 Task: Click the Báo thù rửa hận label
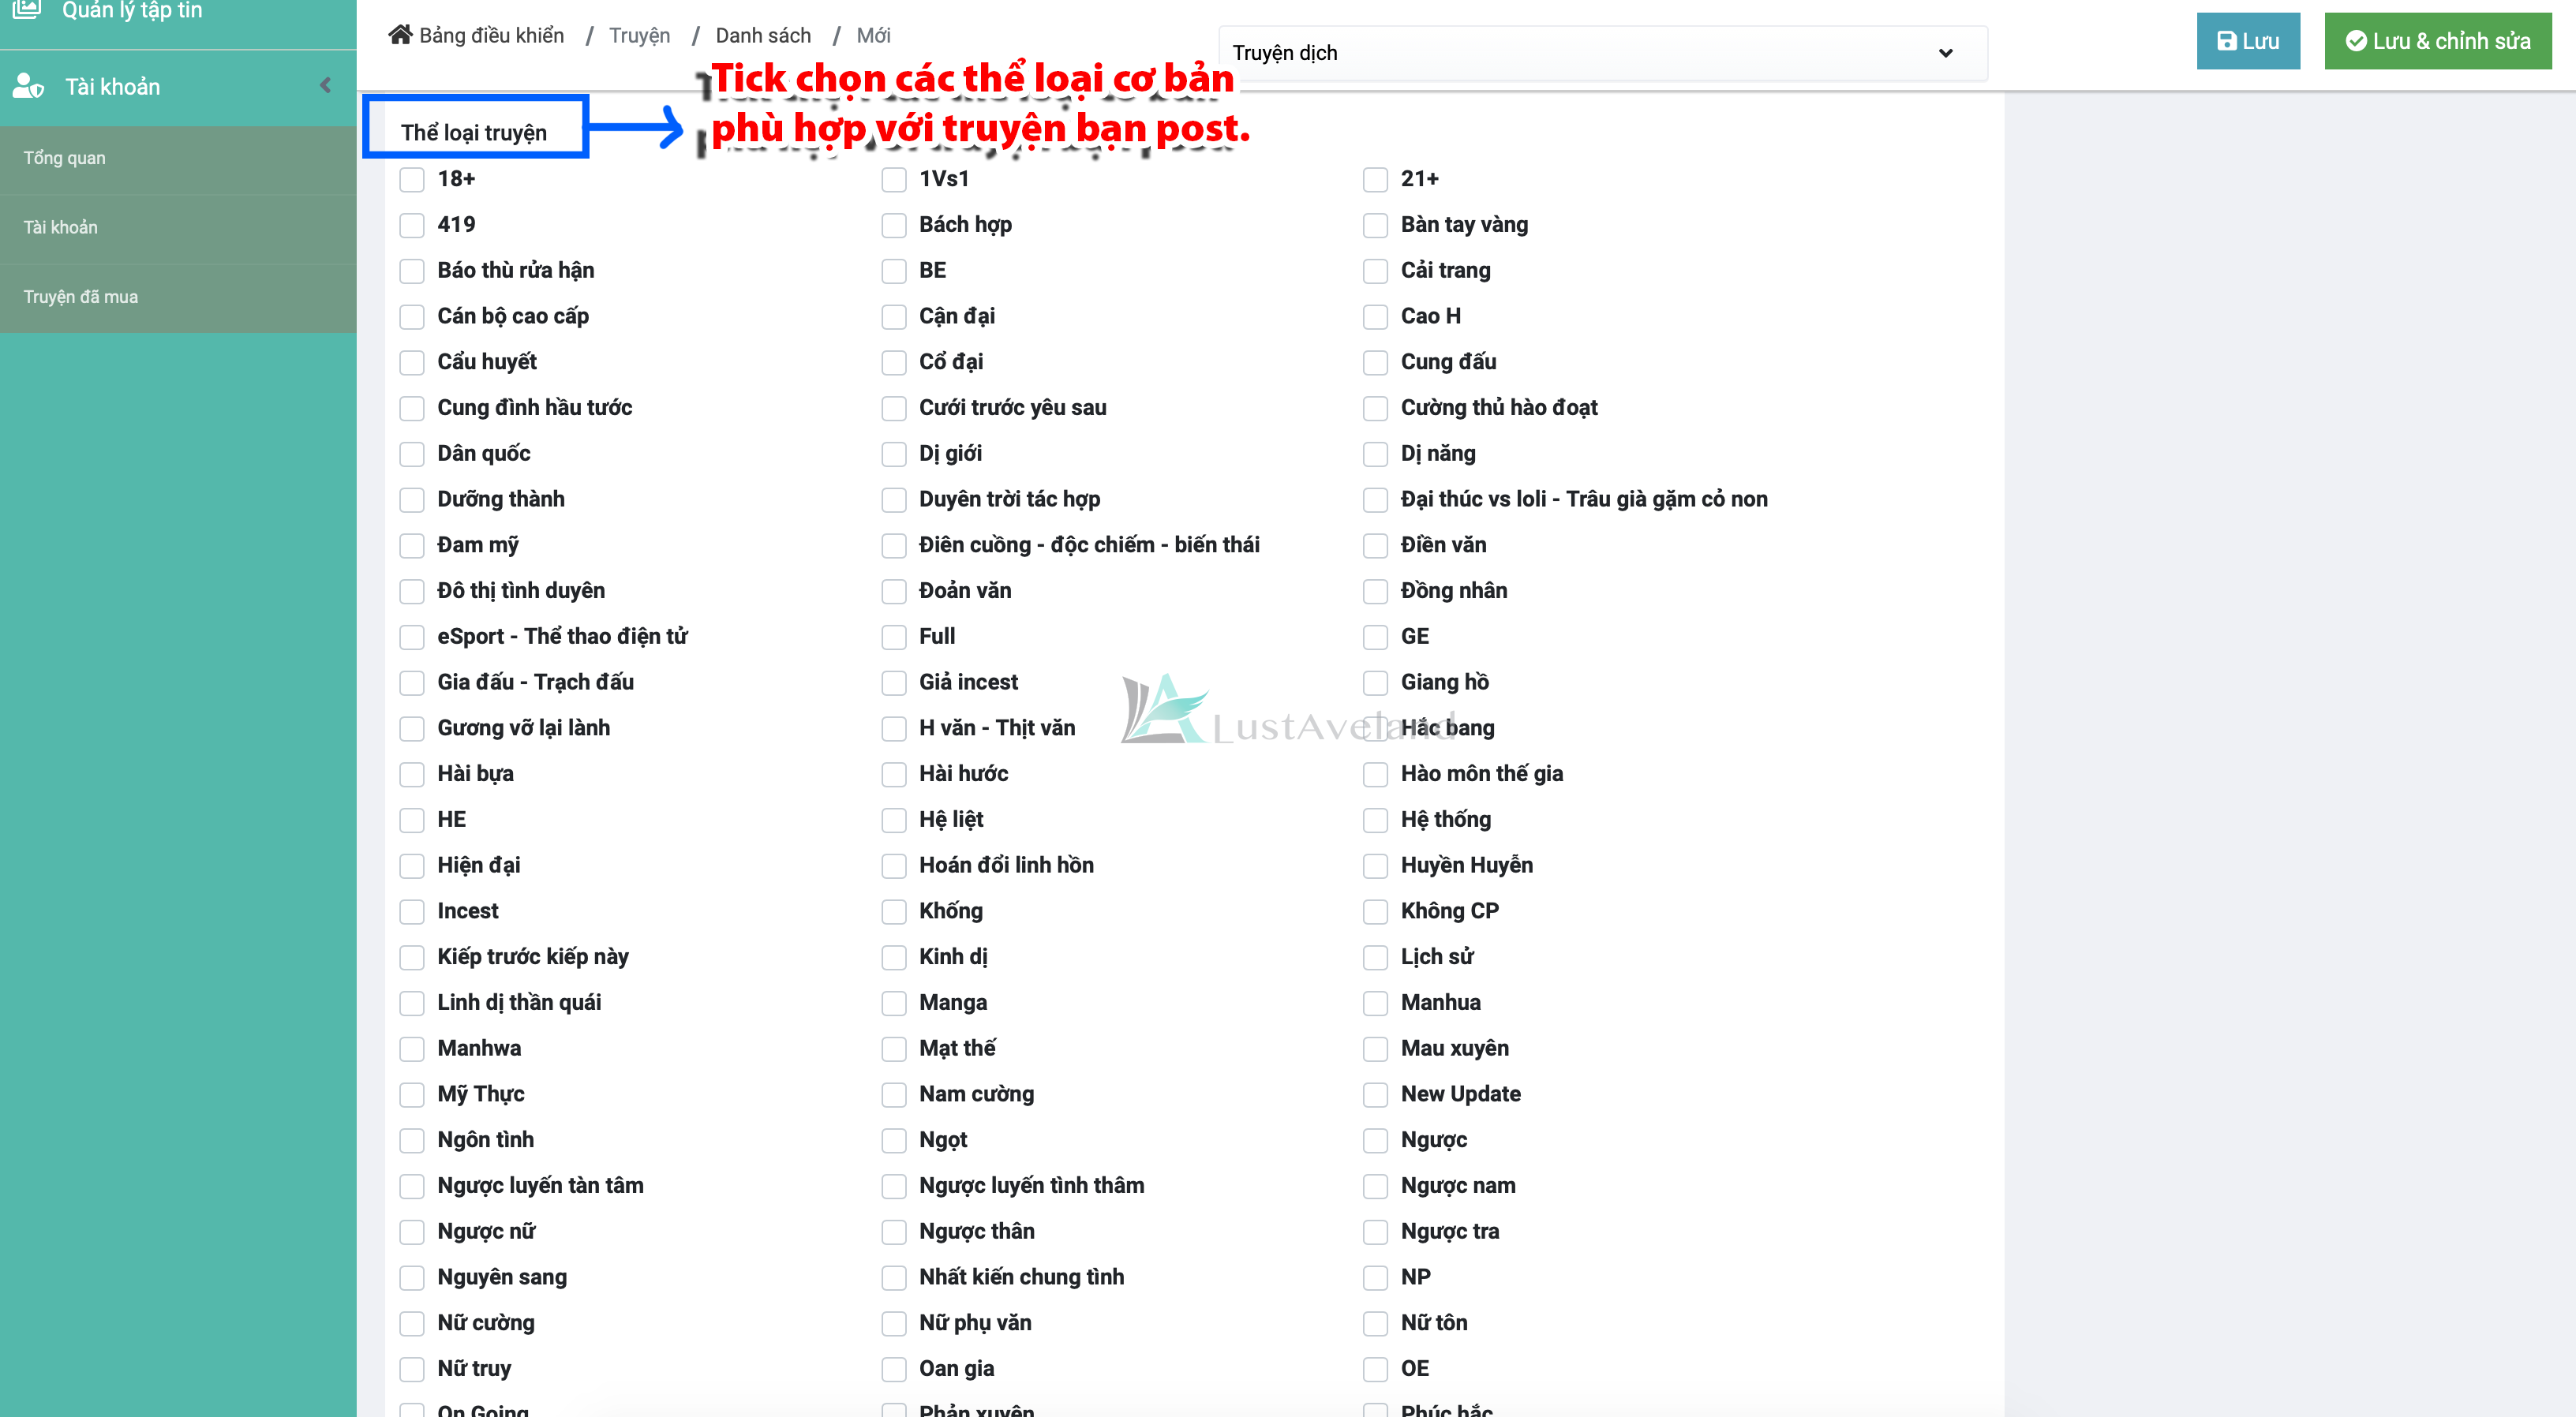pyautogui.click(x=516, y=270)
